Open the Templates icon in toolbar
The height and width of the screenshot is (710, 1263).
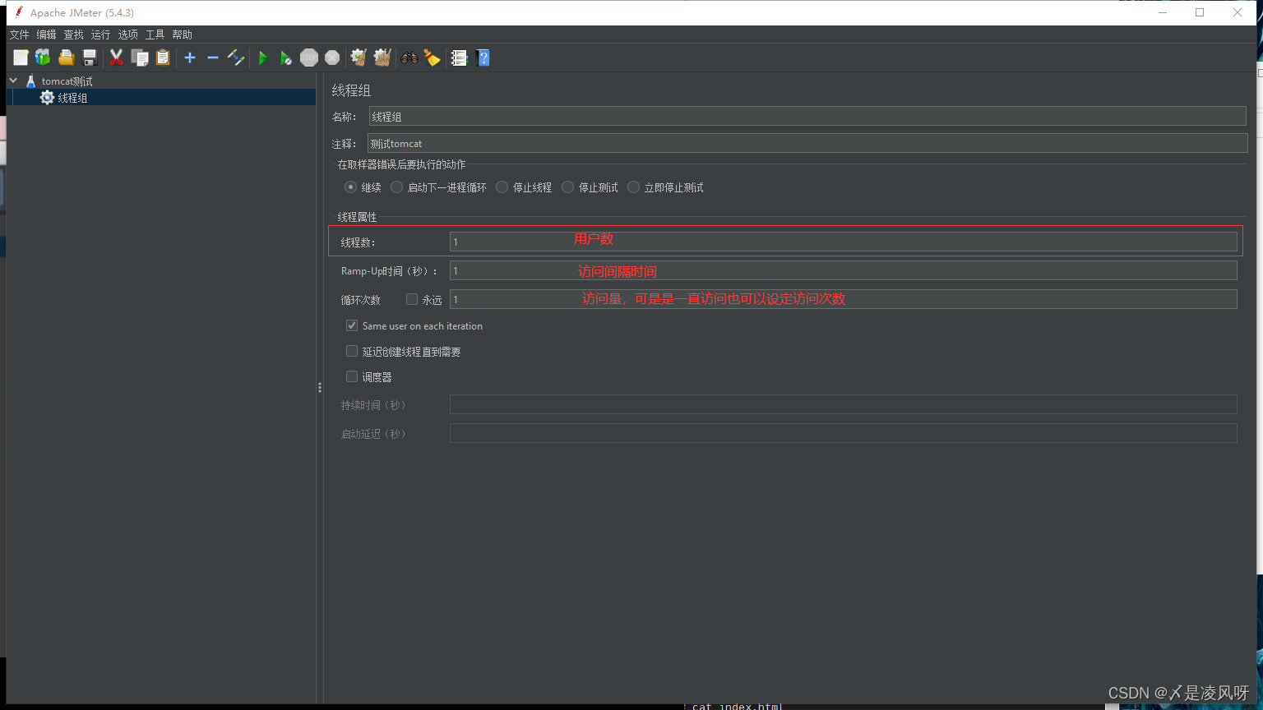(x=43, y=58)
